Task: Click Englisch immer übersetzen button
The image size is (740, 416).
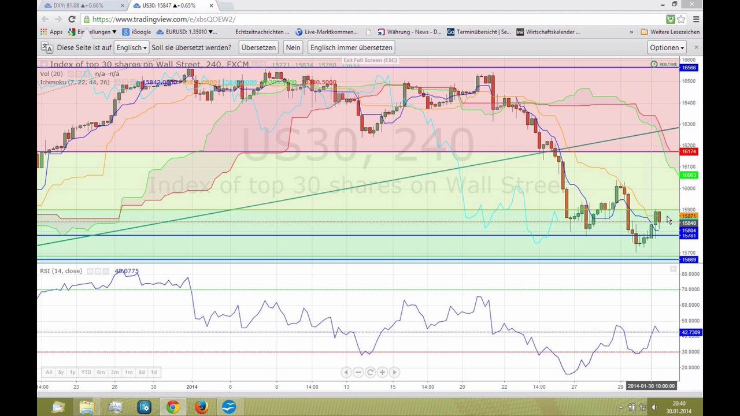Action: point(351,47)
